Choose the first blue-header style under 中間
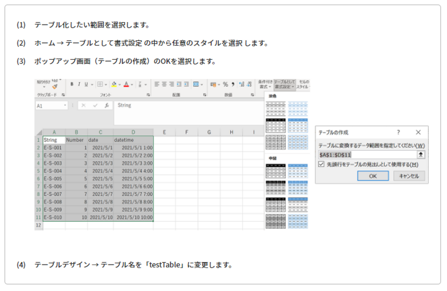This screenshot has width=447, height=291. click(x=298, y=171)
